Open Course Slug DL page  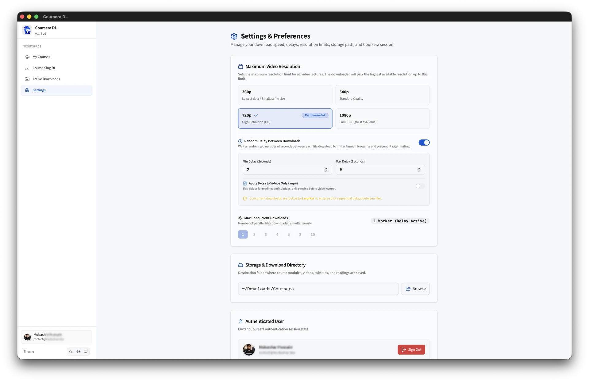pos(56,68)
